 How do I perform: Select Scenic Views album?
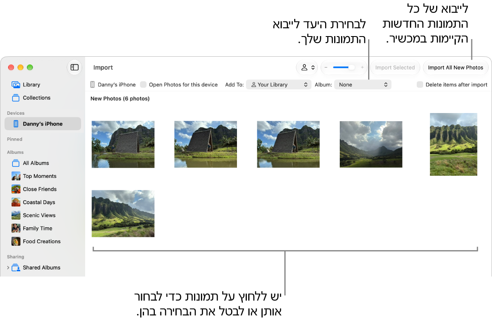(x=43, y=215)
